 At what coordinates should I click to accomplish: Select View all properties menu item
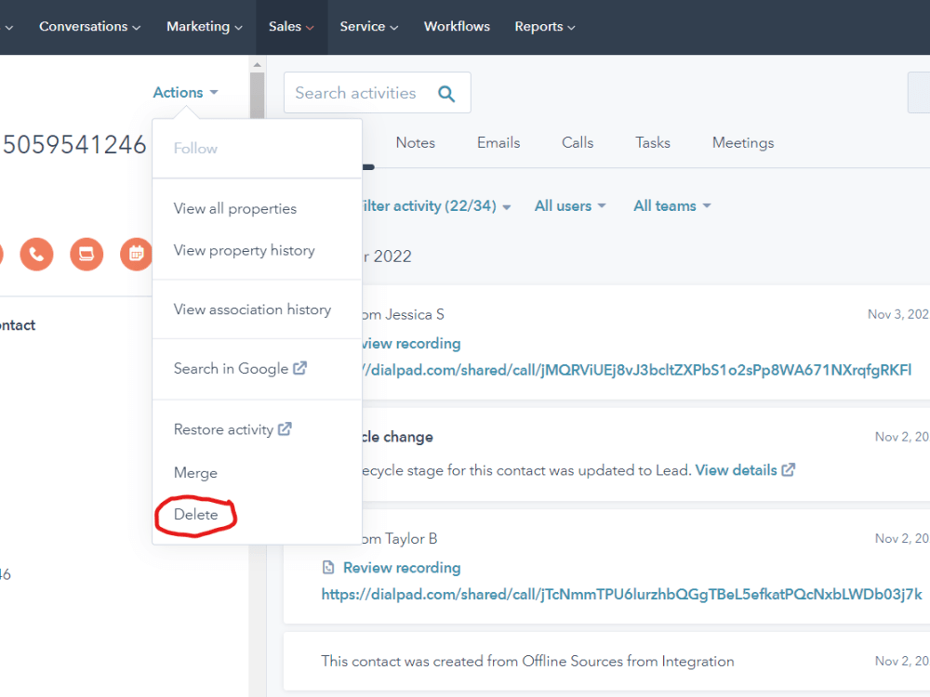click(235, 208)
